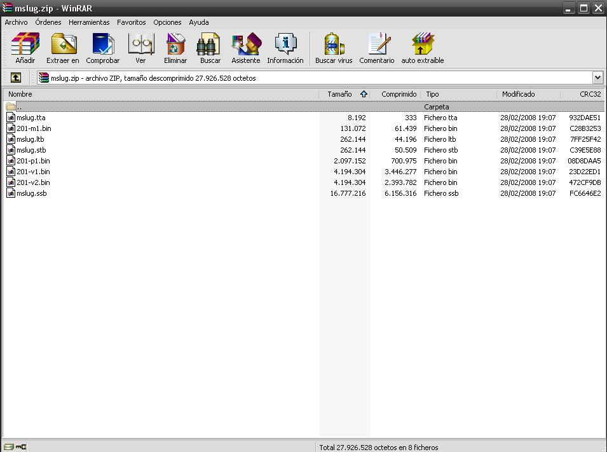The image size is (607, 452).
Task: Open the Opciones menu
Action: point(167,22)
